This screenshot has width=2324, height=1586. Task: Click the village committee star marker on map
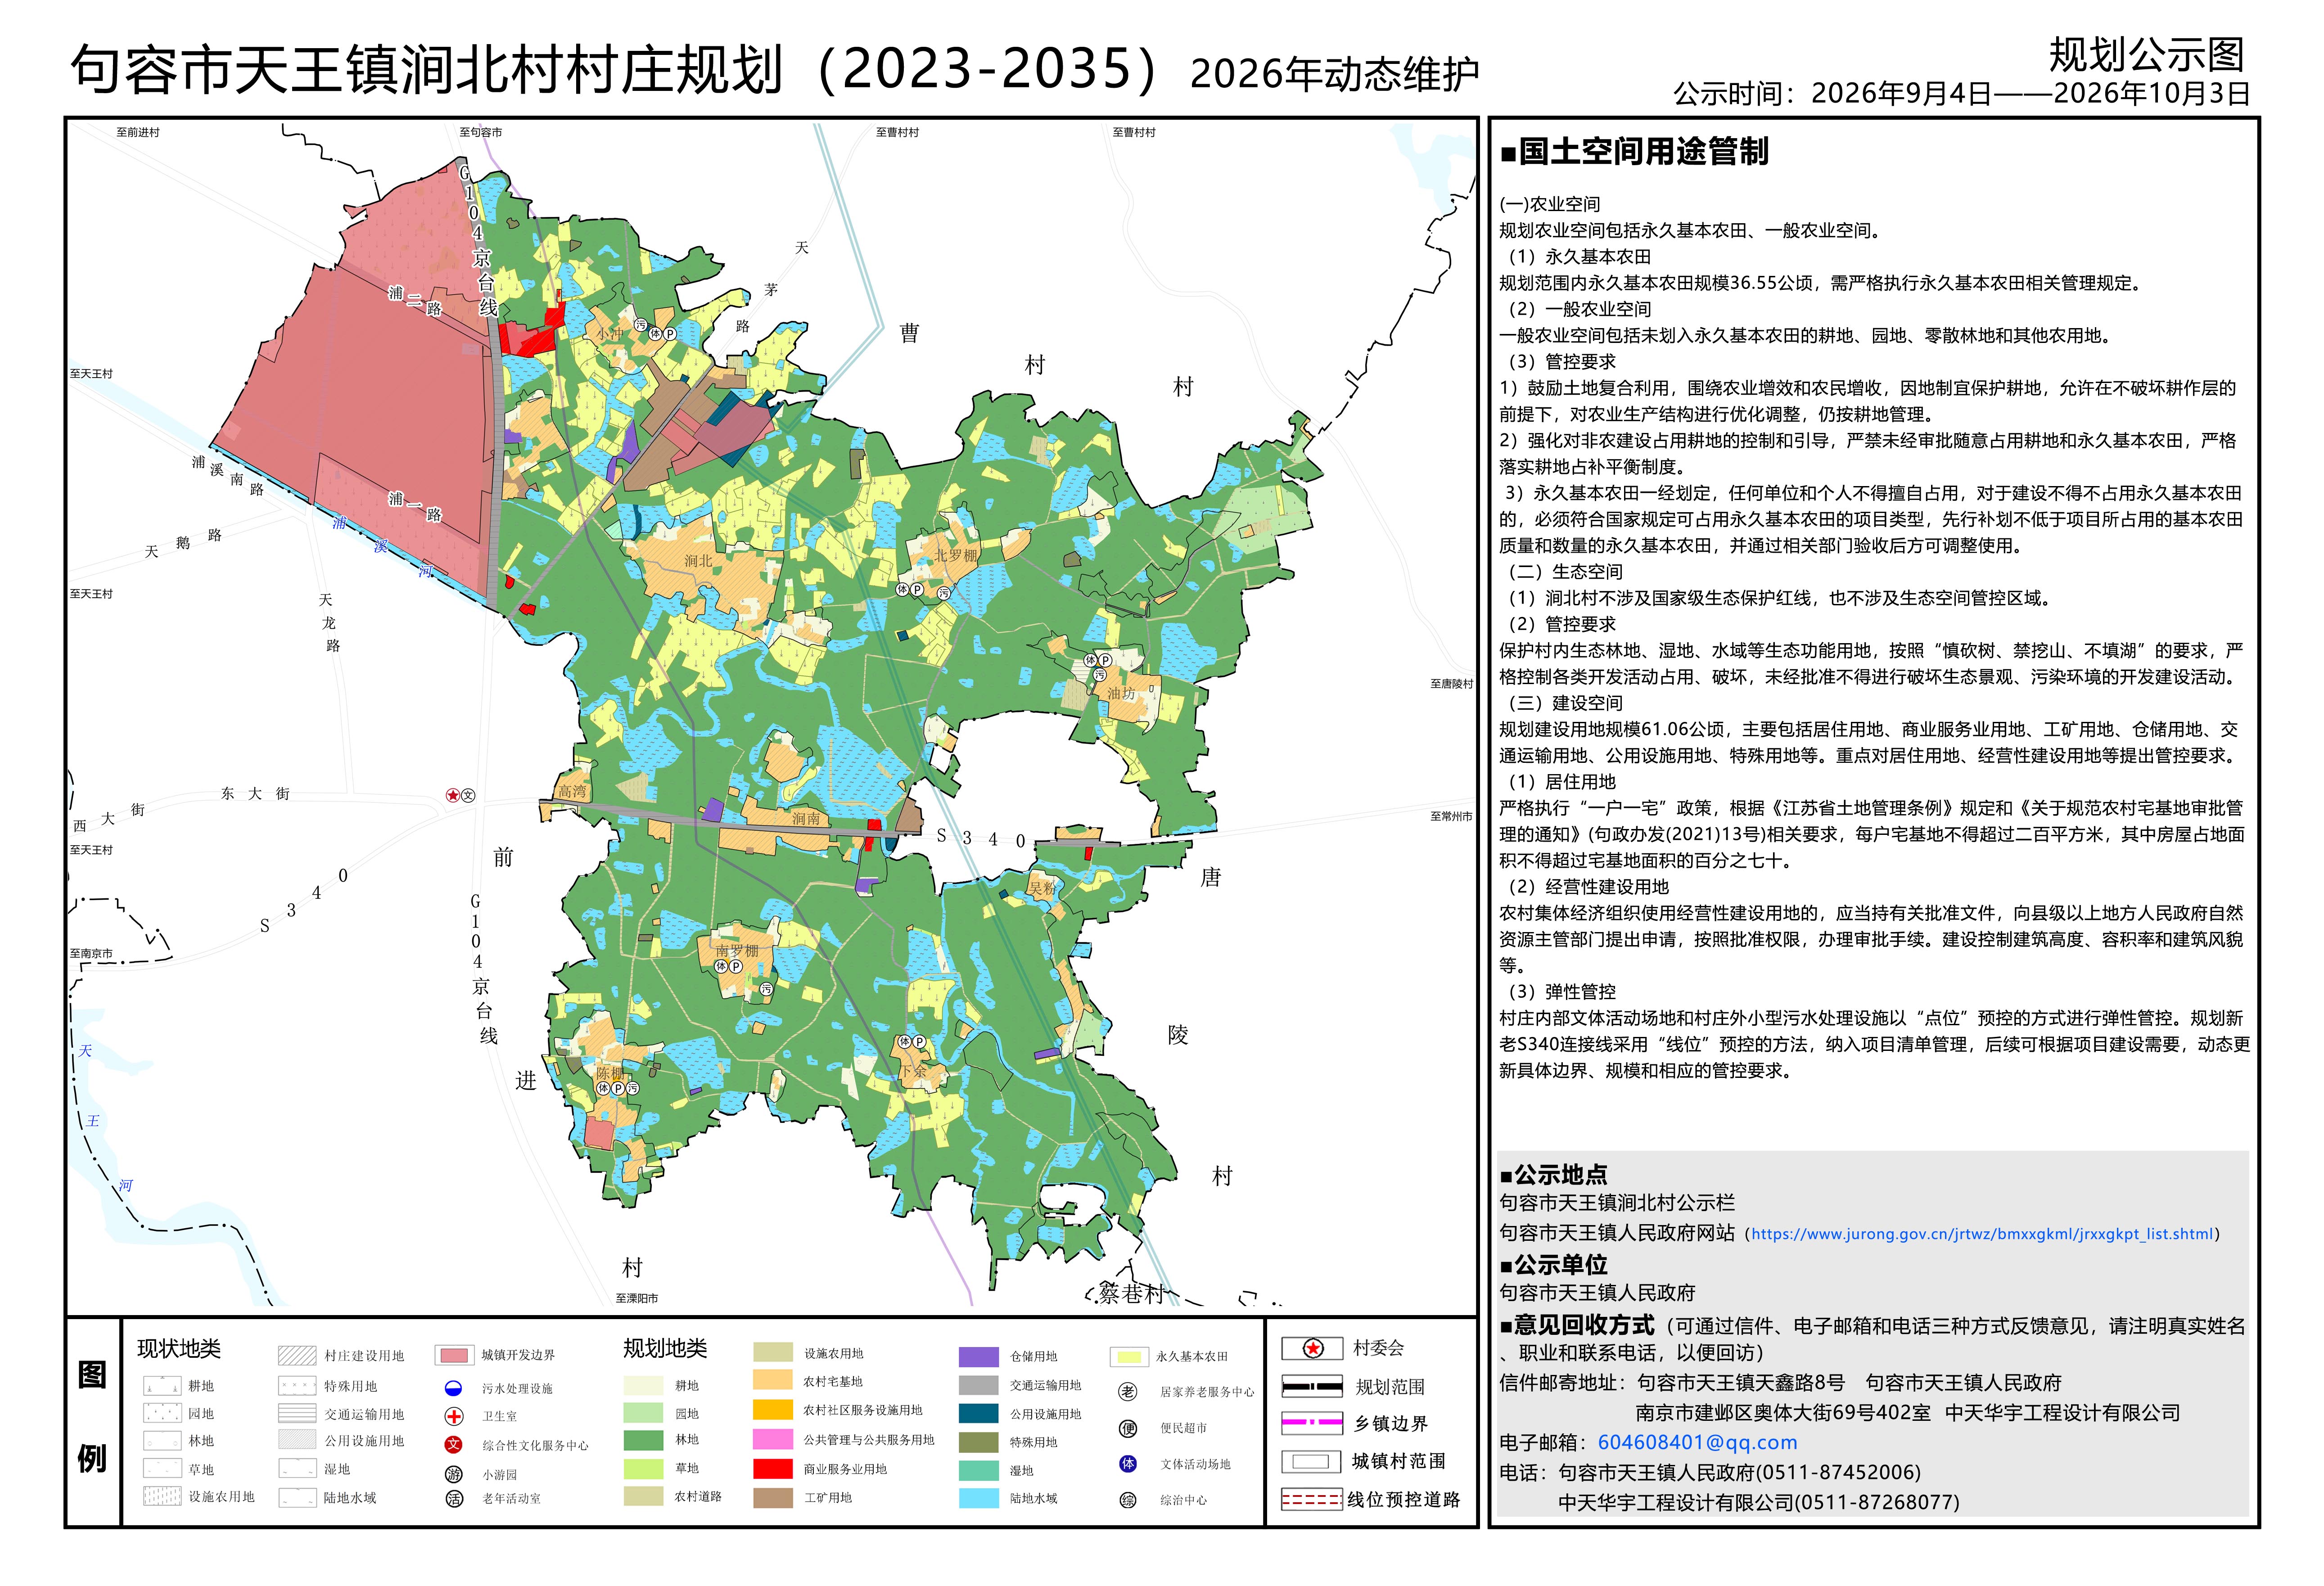point(453,795)
